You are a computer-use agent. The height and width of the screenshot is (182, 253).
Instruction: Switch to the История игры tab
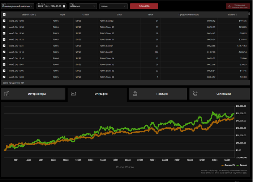(x=33, y=94)
